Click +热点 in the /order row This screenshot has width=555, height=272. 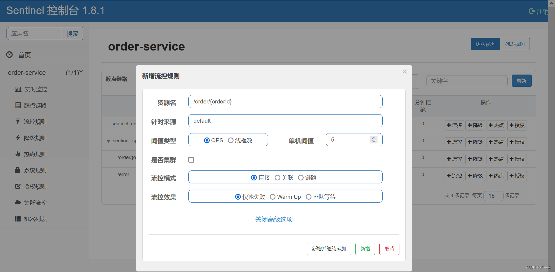(496, 159)
